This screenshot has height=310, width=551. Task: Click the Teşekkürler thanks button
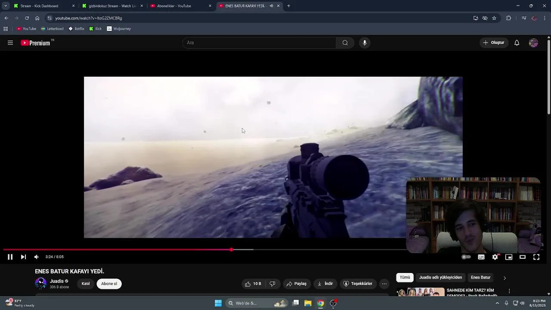point(358,284)
